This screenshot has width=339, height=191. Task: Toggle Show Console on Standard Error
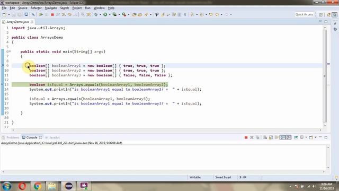pos(288,137)
